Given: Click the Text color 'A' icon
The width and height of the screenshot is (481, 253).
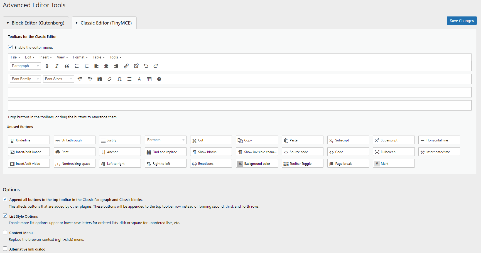Looking at the screenshot, I should tap(139, 79).
